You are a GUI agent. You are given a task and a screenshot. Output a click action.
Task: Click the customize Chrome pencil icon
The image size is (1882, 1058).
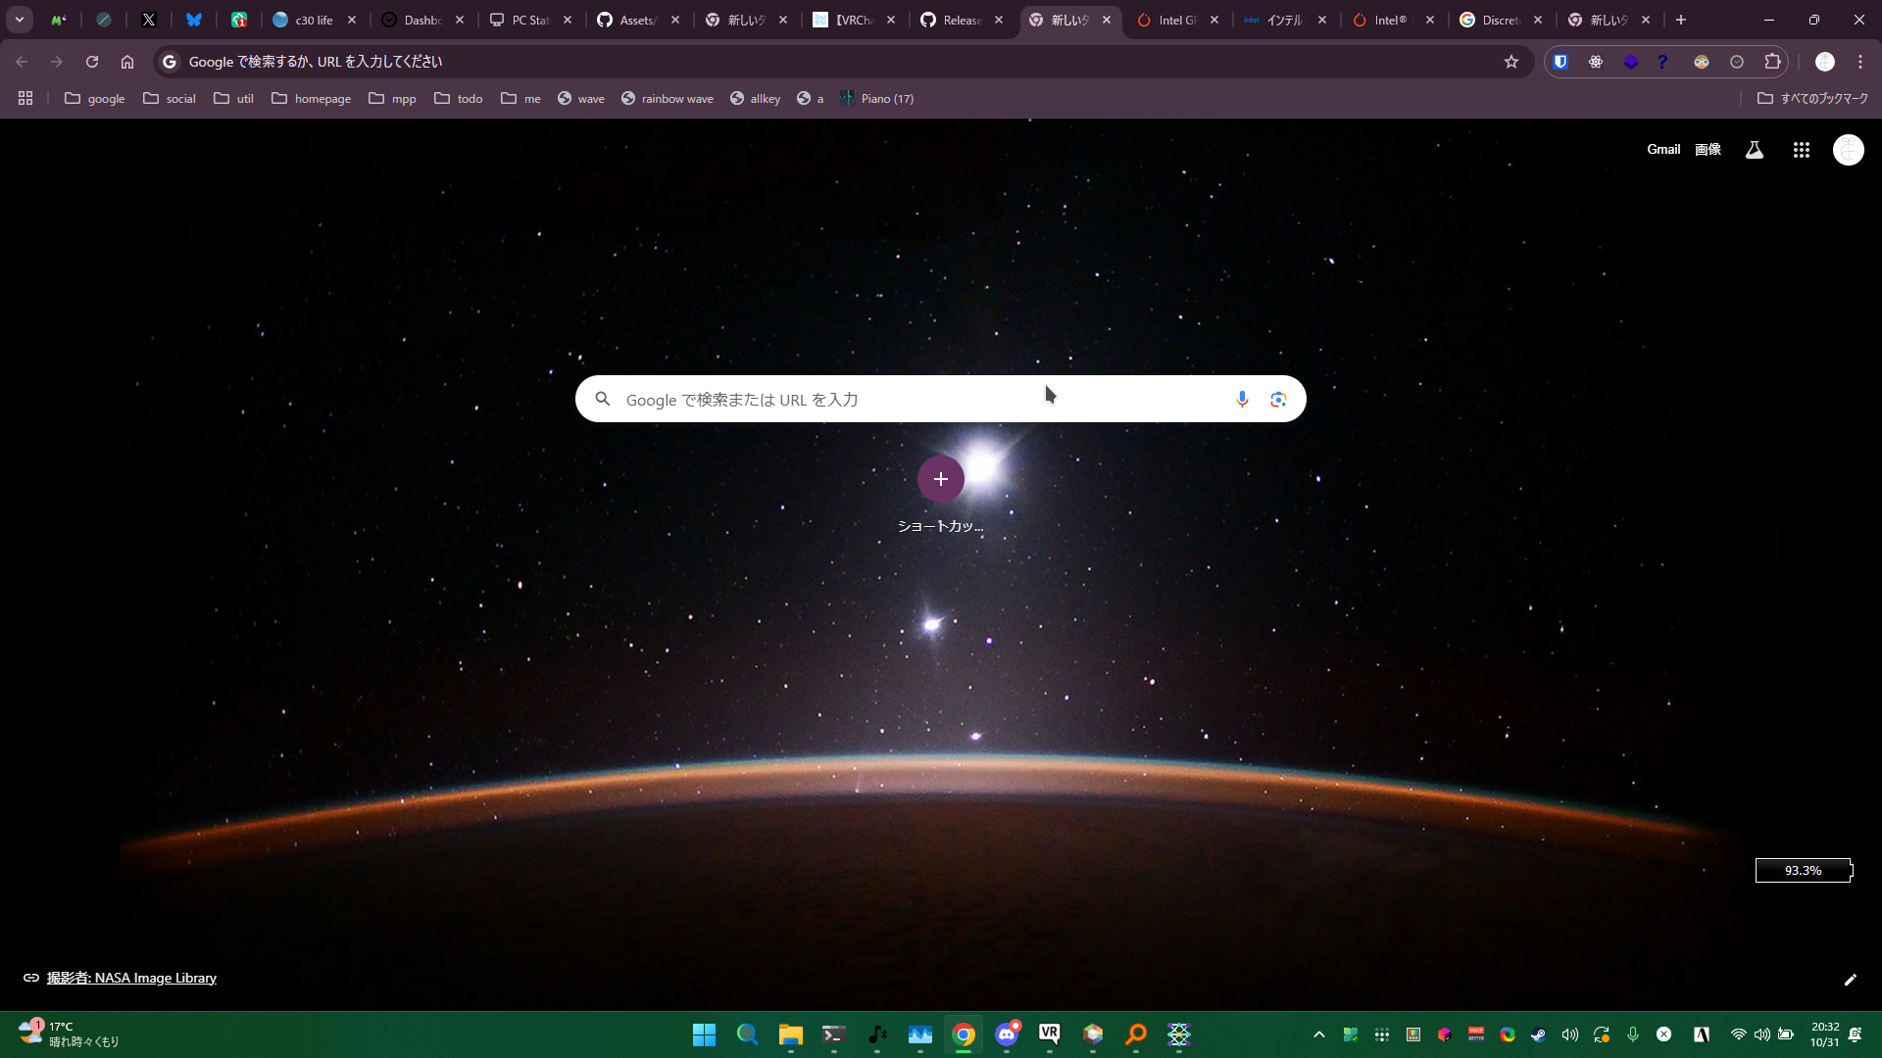click(1851, 980)
